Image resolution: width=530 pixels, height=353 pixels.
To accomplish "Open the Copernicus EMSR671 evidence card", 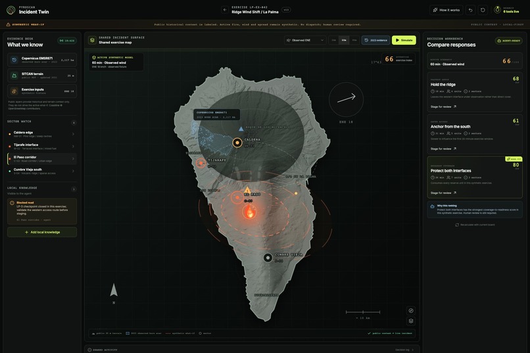I will pos(42,60).
